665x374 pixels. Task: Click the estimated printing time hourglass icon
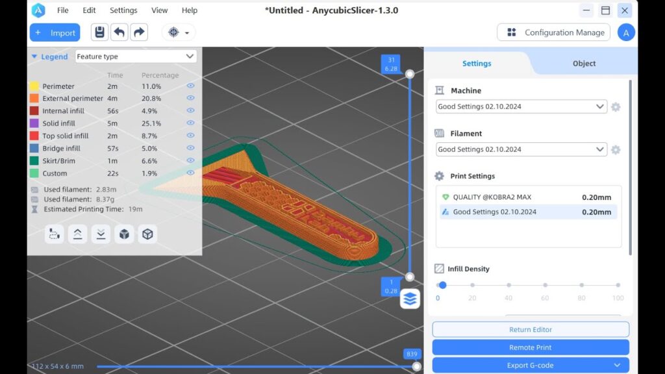pos(35,209)
